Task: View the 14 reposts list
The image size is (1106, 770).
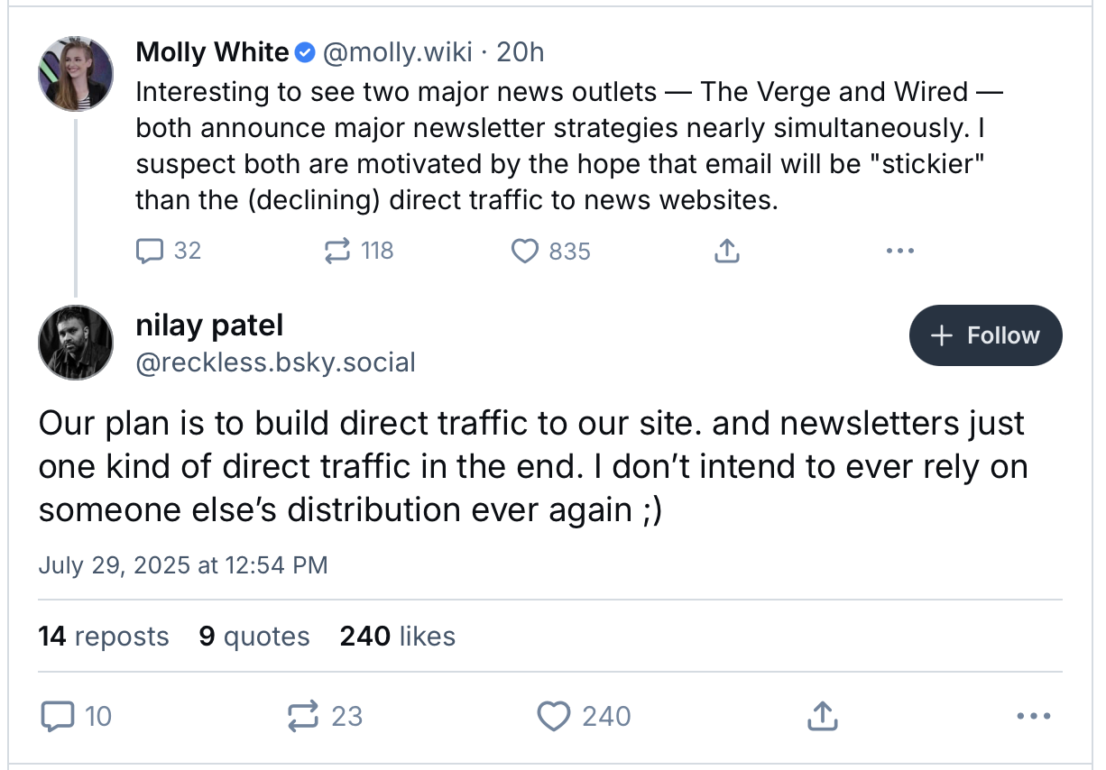Action: coord(104,637)
